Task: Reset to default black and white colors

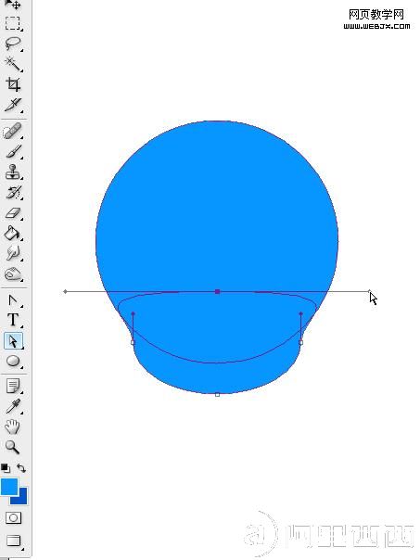Action: tap(6, 468)
